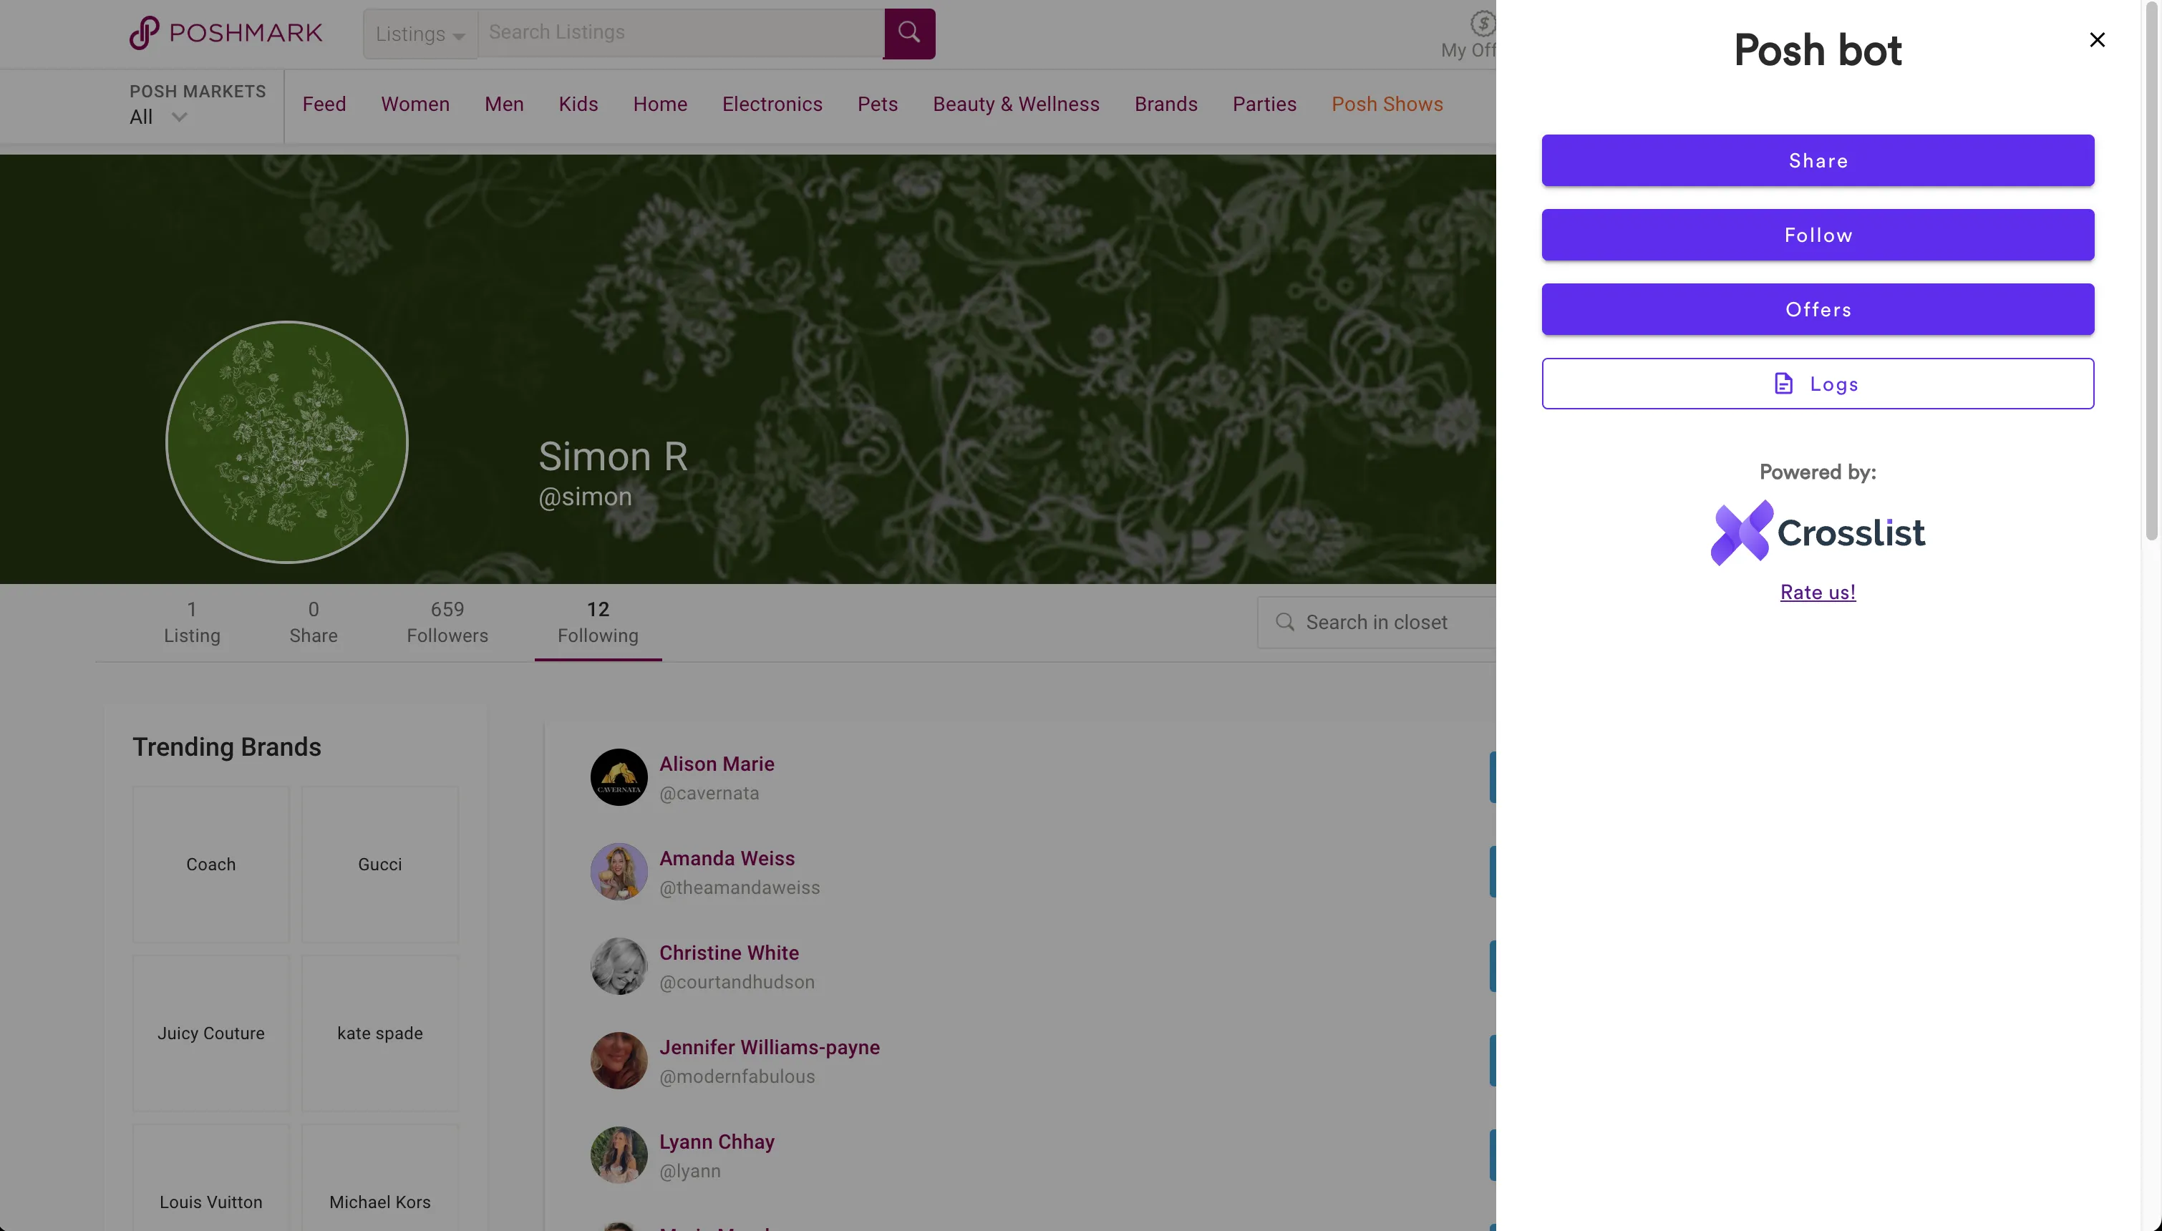This screenshot has width=2162, height=1231.
Task: Open the Women category
Action: 415,104
